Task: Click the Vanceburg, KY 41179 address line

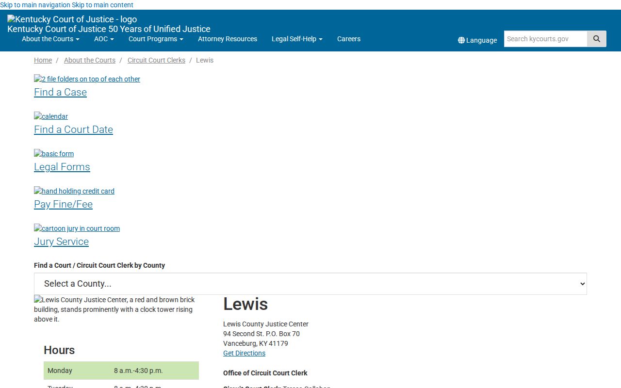Action: [x=256, y=343]
